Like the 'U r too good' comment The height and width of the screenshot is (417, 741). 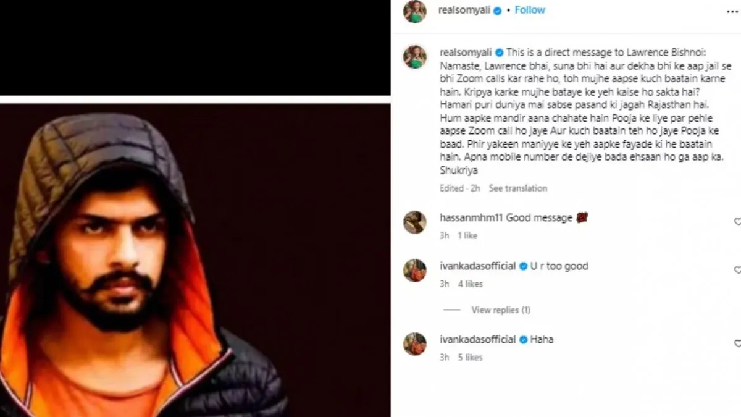coord(737,270)
